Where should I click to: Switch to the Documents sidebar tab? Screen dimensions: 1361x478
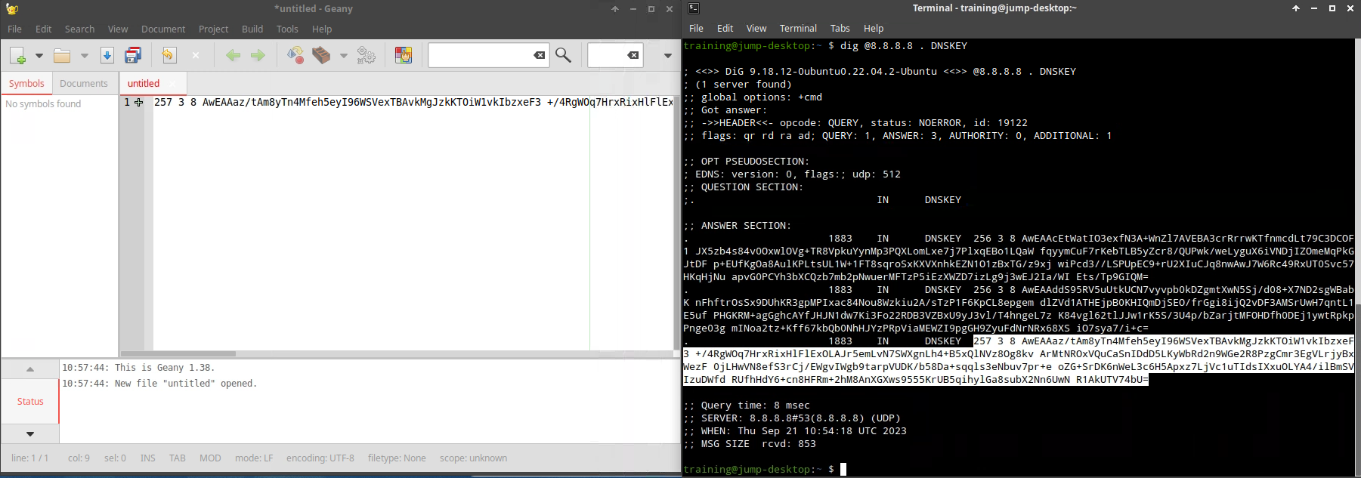(84, 83)
